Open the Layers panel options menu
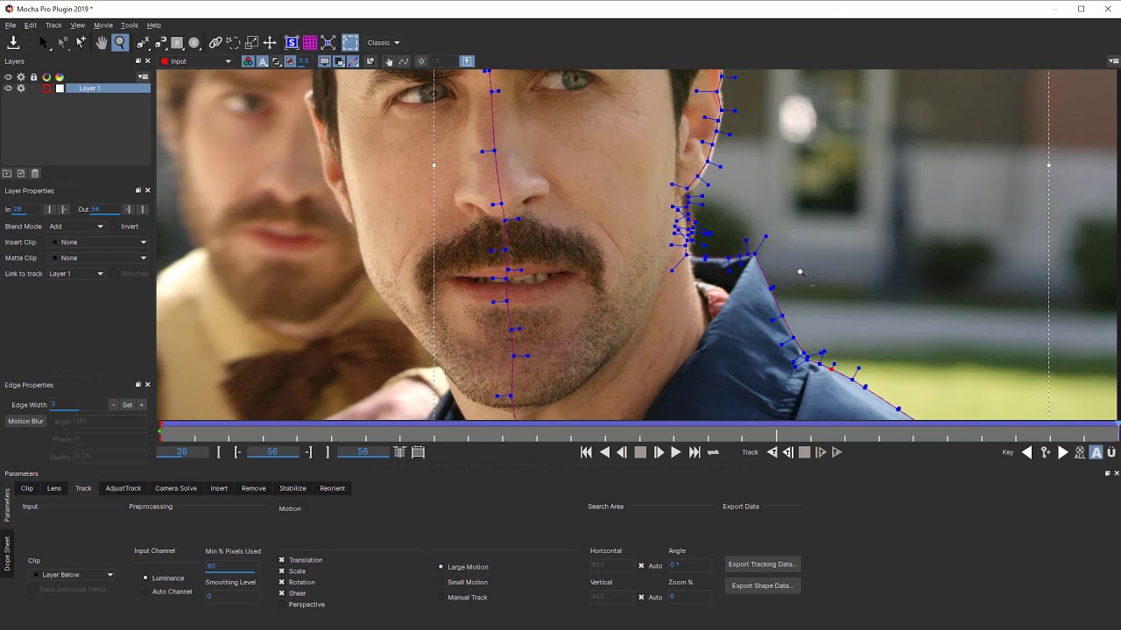Image resolution: width=1121 pixels, height=630 pixels. point(143,76)
